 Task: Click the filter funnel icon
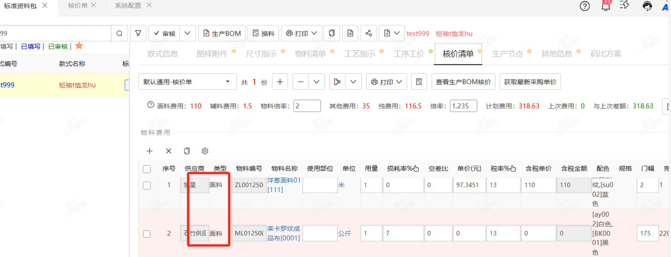tap(138, 33)
